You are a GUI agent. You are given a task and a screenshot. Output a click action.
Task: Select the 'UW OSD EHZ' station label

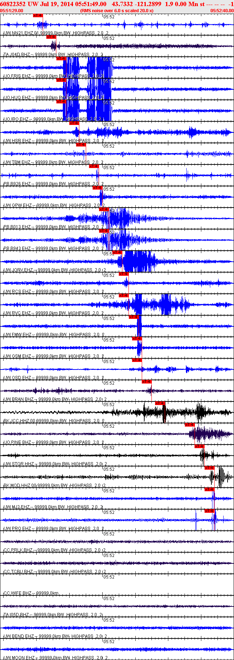click(17, 378)
